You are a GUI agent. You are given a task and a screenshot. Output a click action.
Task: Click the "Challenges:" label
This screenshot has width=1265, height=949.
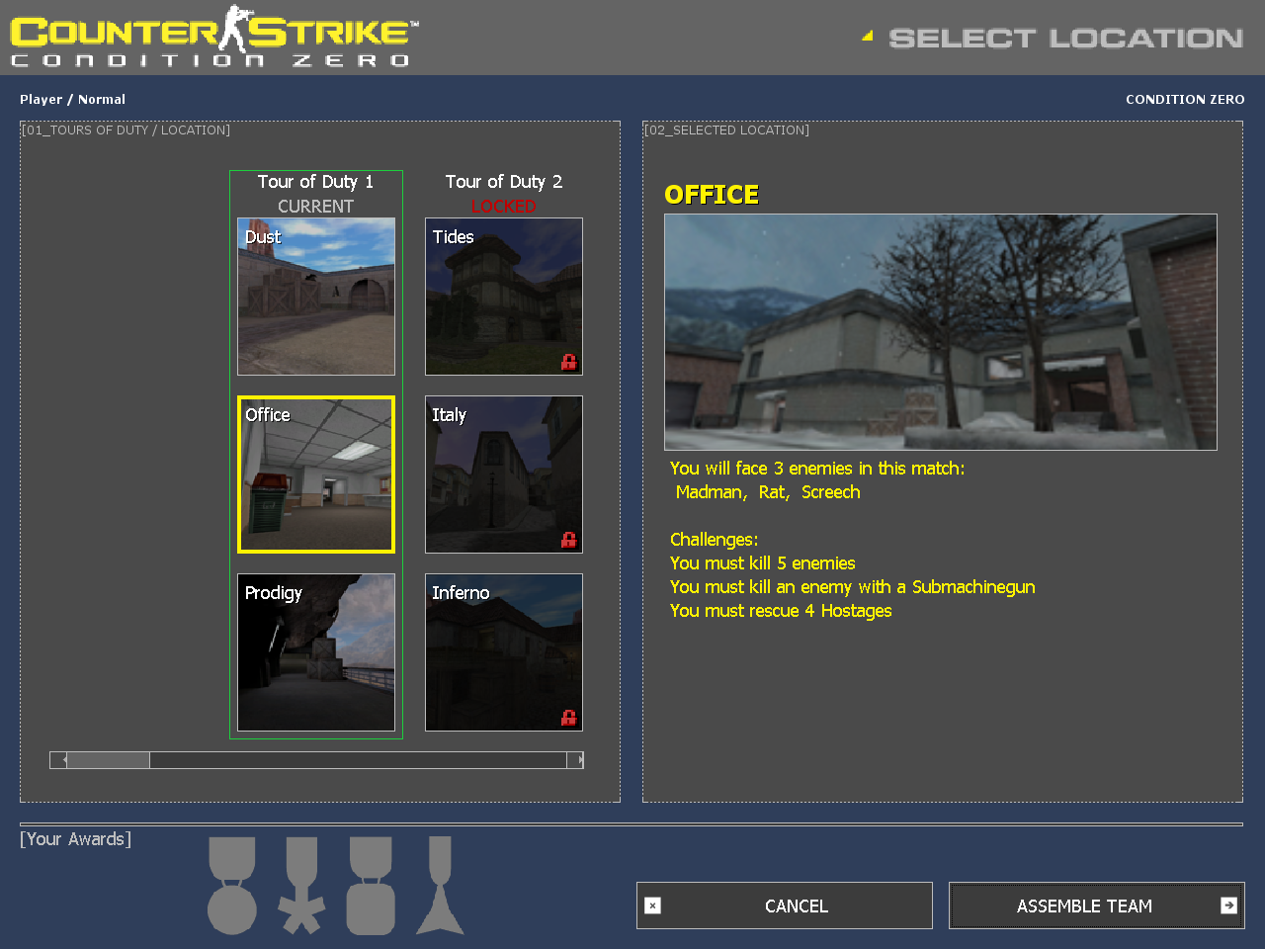pyautogui.click(x=715, y=540)
